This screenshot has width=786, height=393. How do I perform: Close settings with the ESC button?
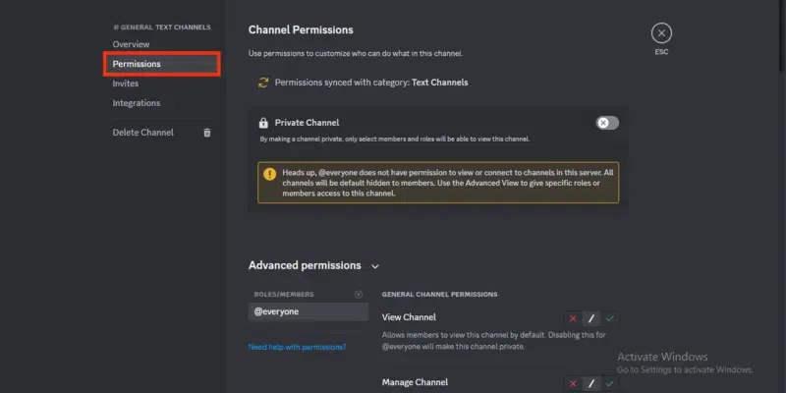point(661,33)
